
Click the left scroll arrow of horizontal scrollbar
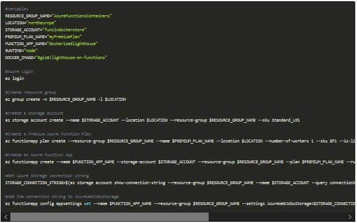[6, 217]
